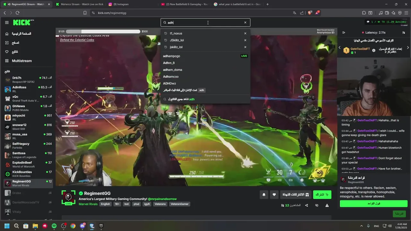Open Brave Rewards triangle icon
Viewport: 411px width, 231px height.
[x=317, y=13]
